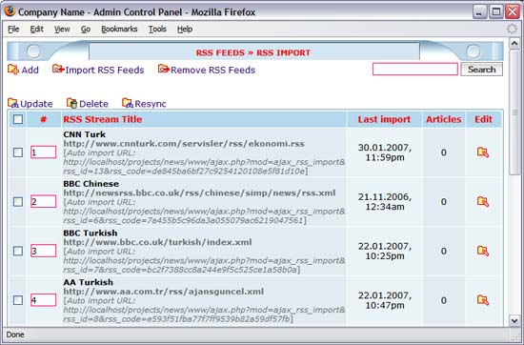The image size is (524, 345).
Task: Open the Go menu
Action: click(x=86, y=30)
